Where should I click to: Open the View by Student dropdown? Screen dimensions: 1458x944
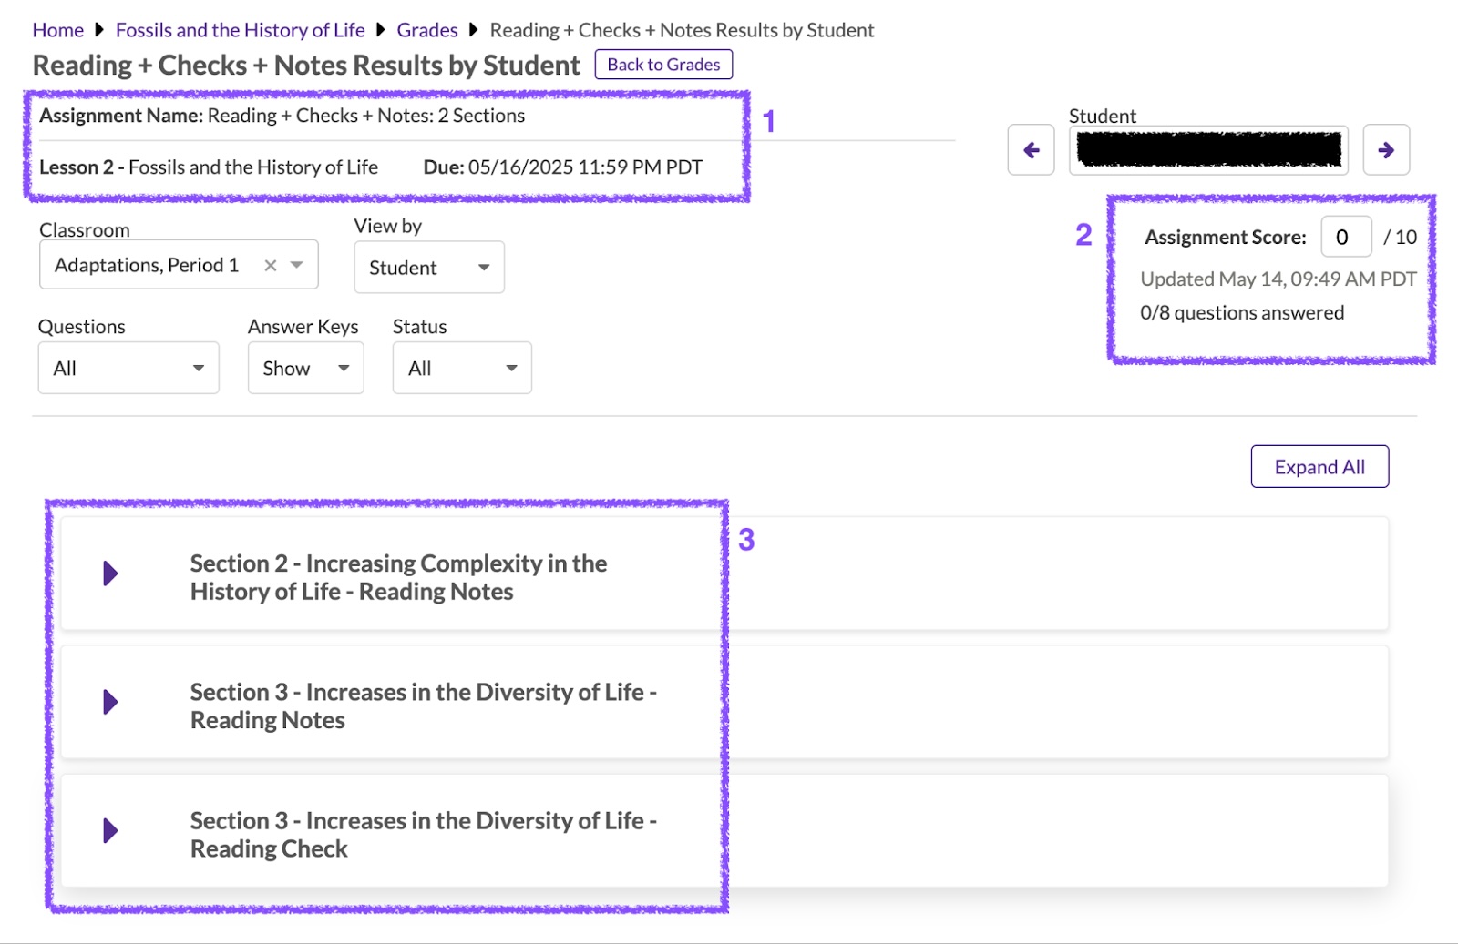(429, 268)
